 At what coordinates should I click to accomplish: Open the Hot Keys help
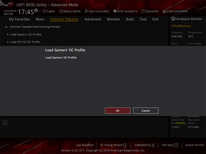[167, 145]
